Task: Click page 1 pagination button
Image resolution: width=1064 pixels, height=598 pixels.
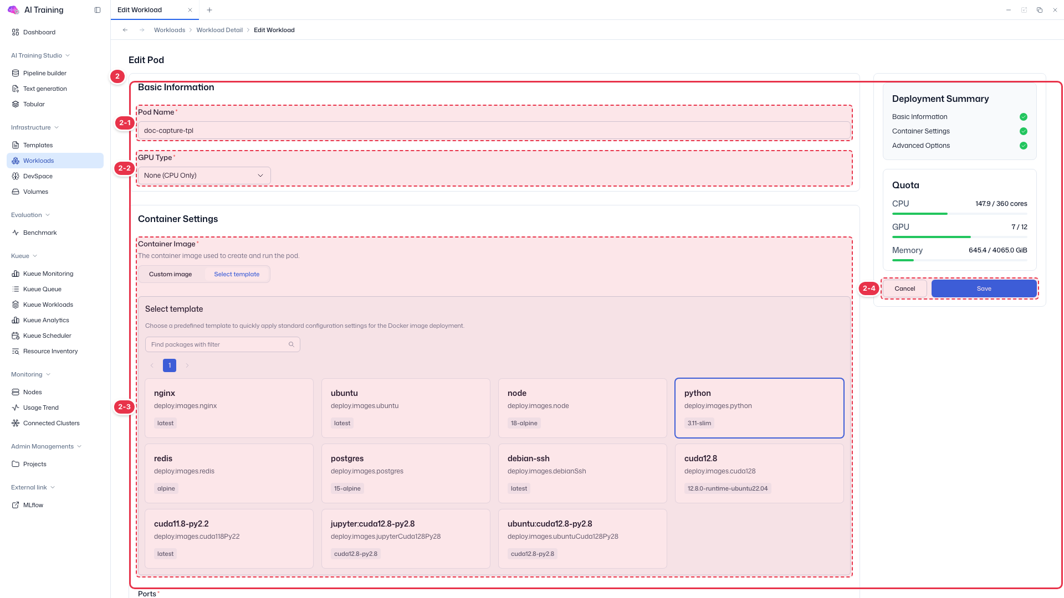Action: pyautogui.click(x=170, y=365)
